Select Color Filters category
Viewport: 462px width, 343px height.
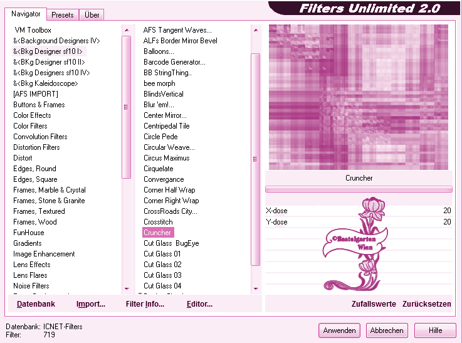point(30,126)
